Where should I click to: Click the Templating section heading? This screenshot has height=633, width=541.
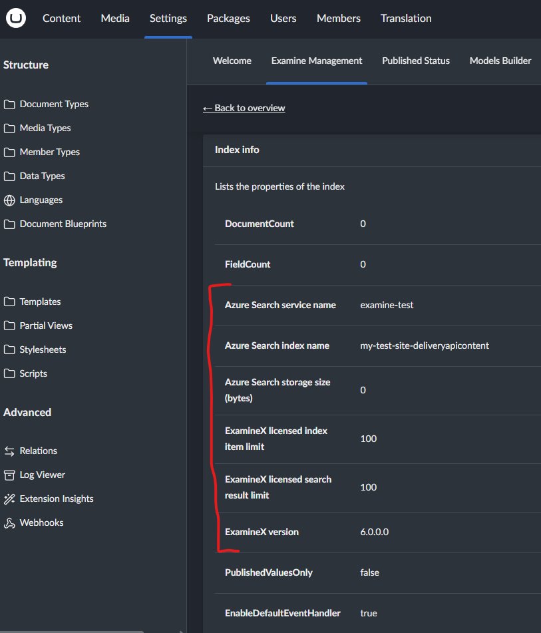click(x=30, y=262)
